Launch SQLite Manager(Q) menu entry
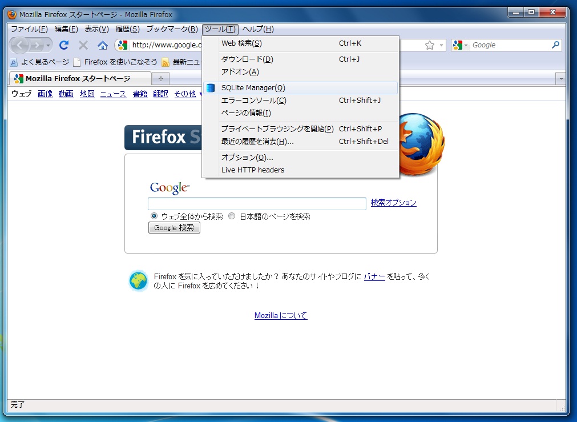The image size is (577, 422). coord(301,87)
